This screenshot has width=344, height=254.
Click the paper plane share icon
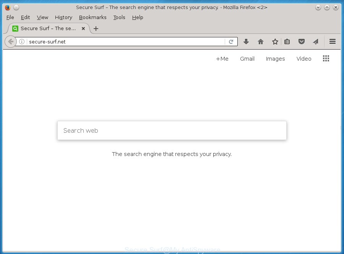point(316,42)
